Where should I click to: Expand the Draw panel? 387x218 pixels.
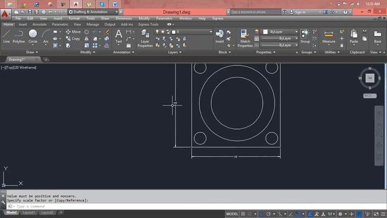pyautogui.click(x=32, y=52)
